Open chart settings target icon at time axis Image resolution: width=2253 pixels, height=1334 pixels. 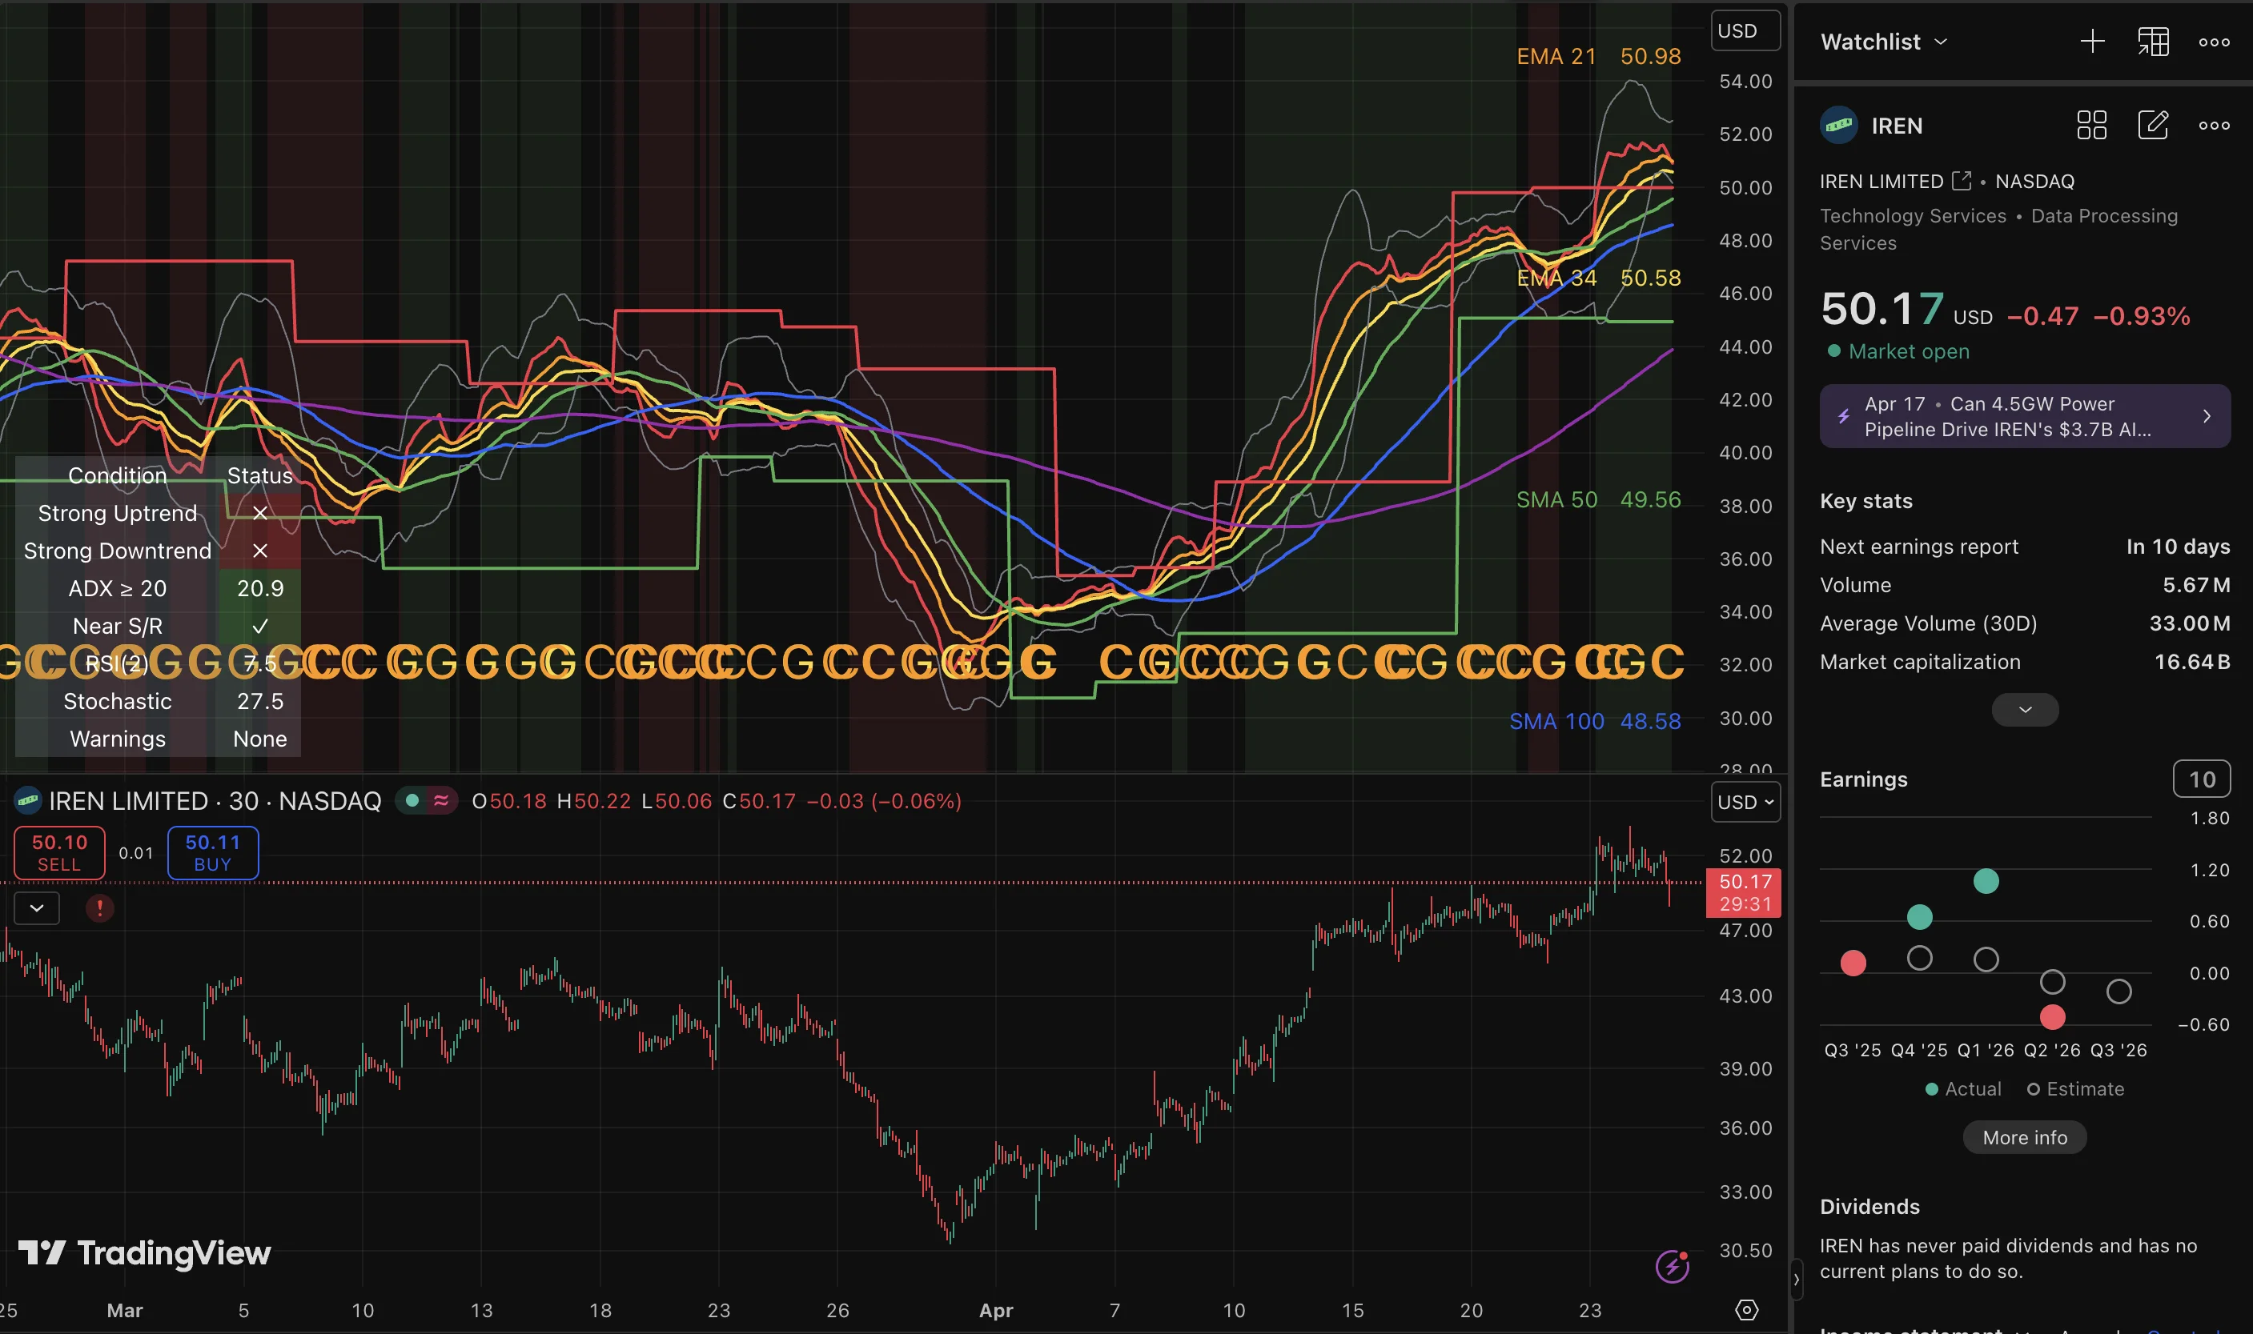tap(1745, 1310)
